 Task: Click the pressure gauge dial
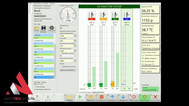click(68, 15)
